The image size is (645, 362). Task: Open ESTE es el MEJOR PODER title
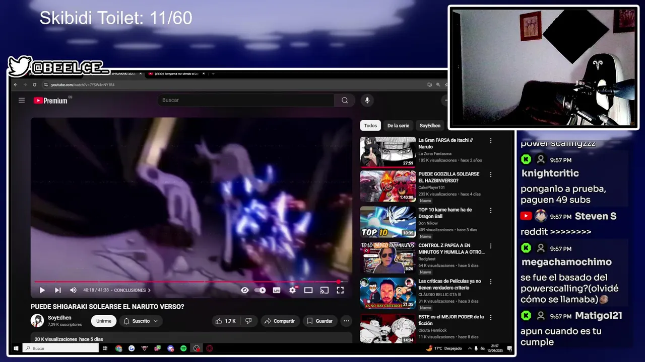point(451,320)
